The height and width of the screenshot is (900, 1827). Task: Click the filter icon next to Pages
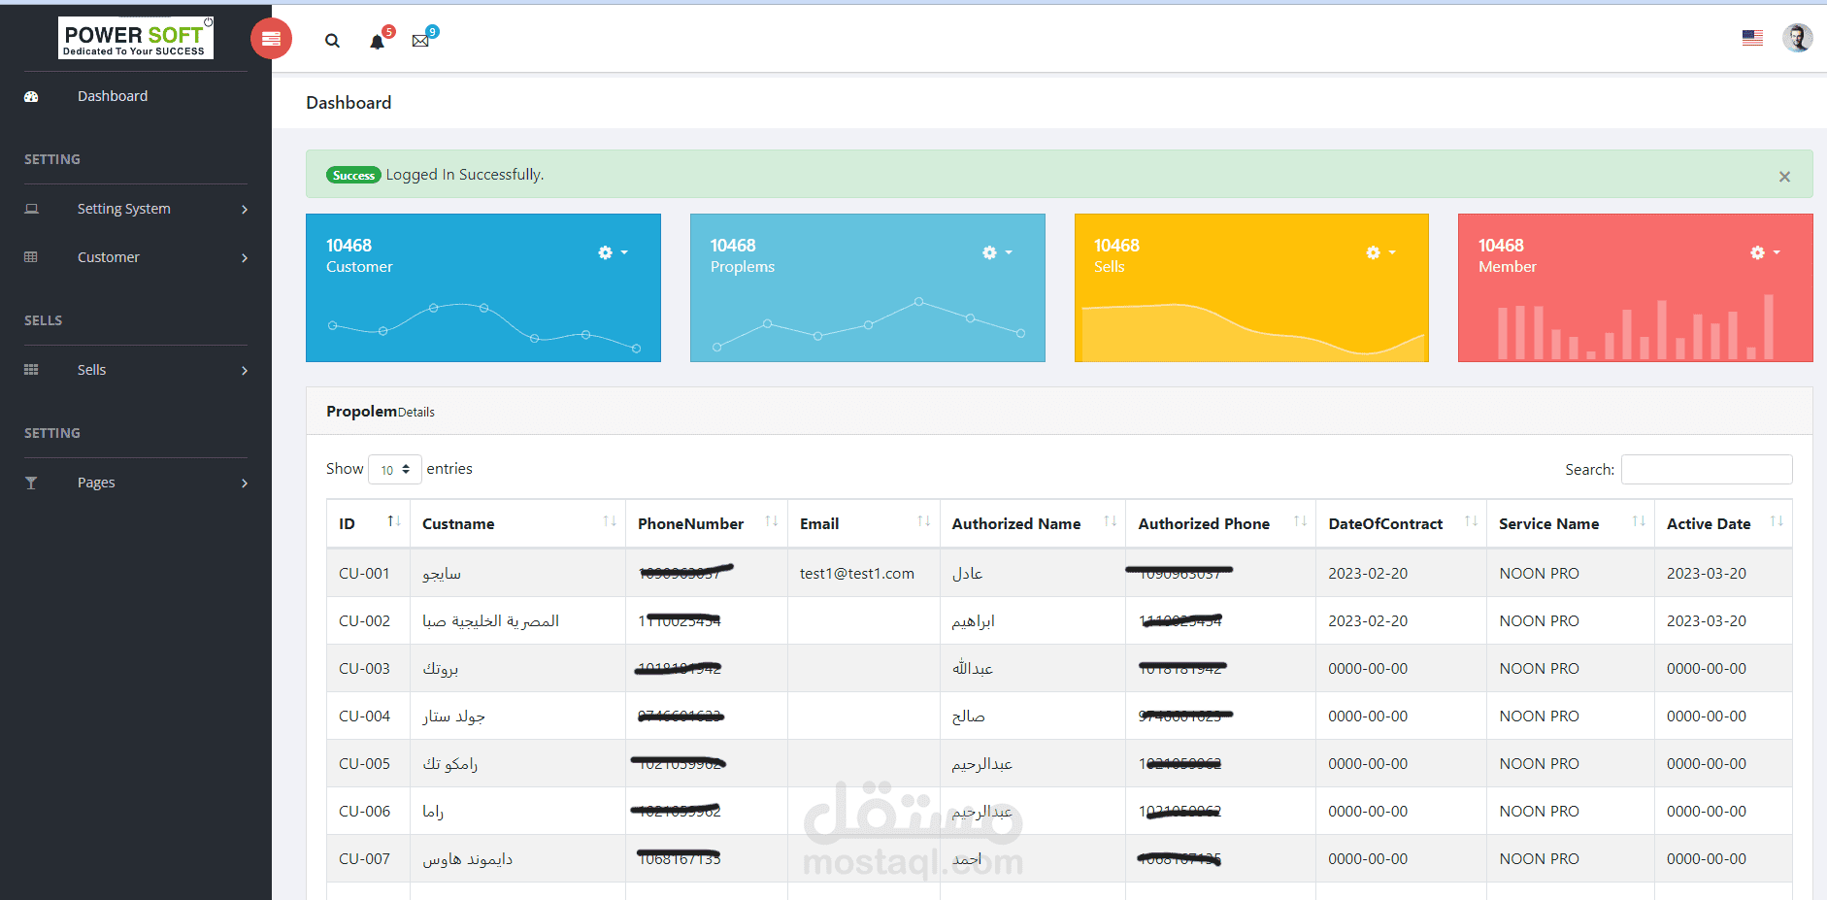31,482
